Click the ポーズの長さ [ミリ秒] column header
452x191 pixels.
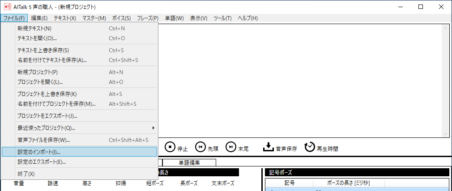tap(349, 183)
